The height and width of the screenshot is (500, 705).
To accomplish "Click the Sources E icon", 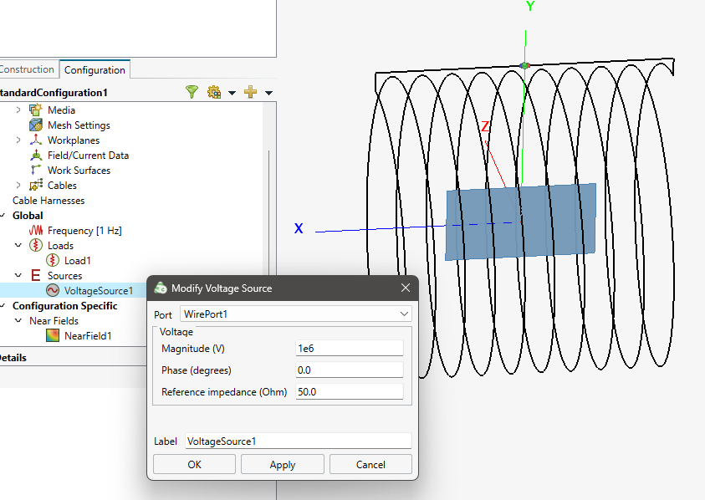I will [35, 275].
